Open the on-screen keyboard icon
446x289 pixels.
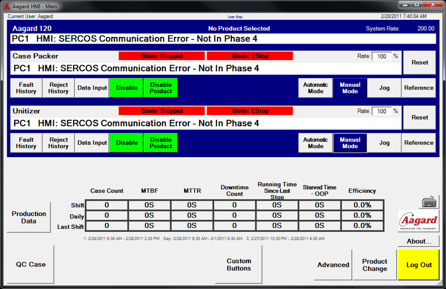tap(429, 202)
